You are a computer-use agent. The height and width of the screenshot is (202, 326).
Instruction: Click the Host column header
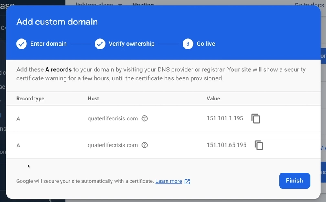(x=93, y=98)
